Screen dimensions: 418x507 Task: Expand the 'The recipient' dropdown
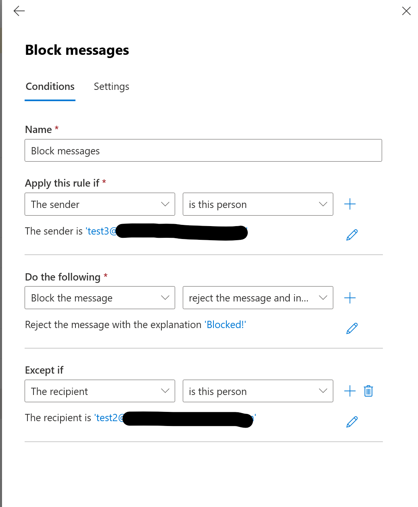coord(100,391)
